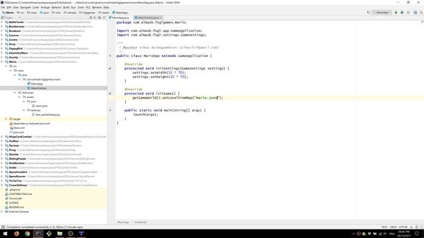Image resolution: width=424 pixels, height=238 pixels.
Task: Select dependency-reduced-pom.xml file
Action: (32, 124)
